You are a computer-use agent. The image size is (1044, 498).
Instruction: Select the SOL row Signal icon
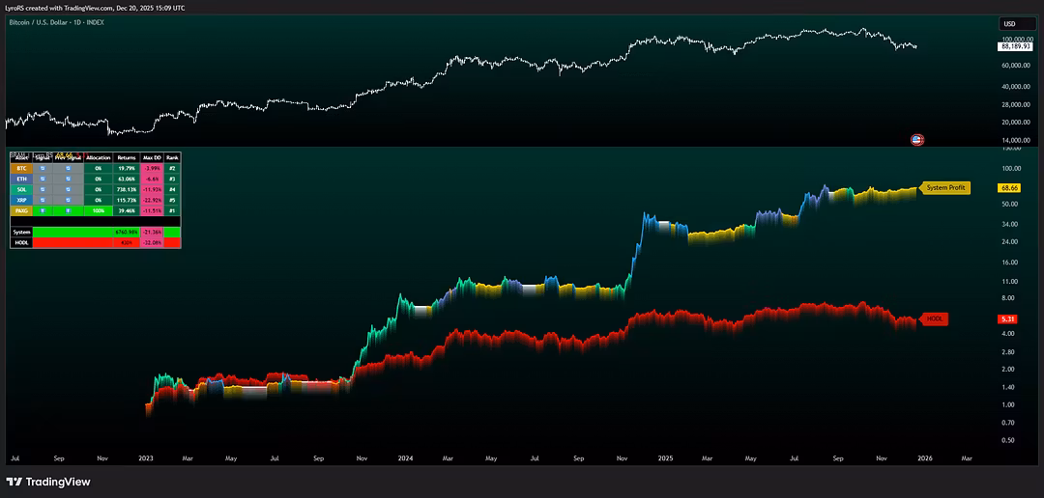pos(43,189)
